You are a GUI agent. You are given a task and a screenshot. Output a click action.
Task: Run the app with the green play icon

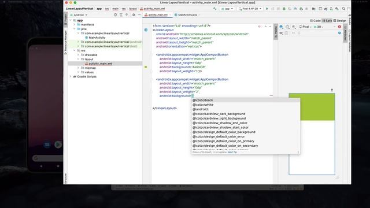(x=267, y=9)
